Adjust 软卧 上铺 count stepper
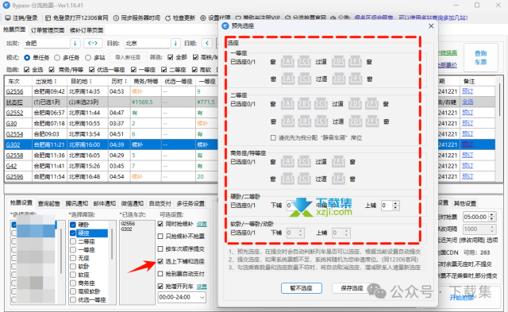This screenshot has height=312, width=508. pyautogui.click(x=346, y=233)
